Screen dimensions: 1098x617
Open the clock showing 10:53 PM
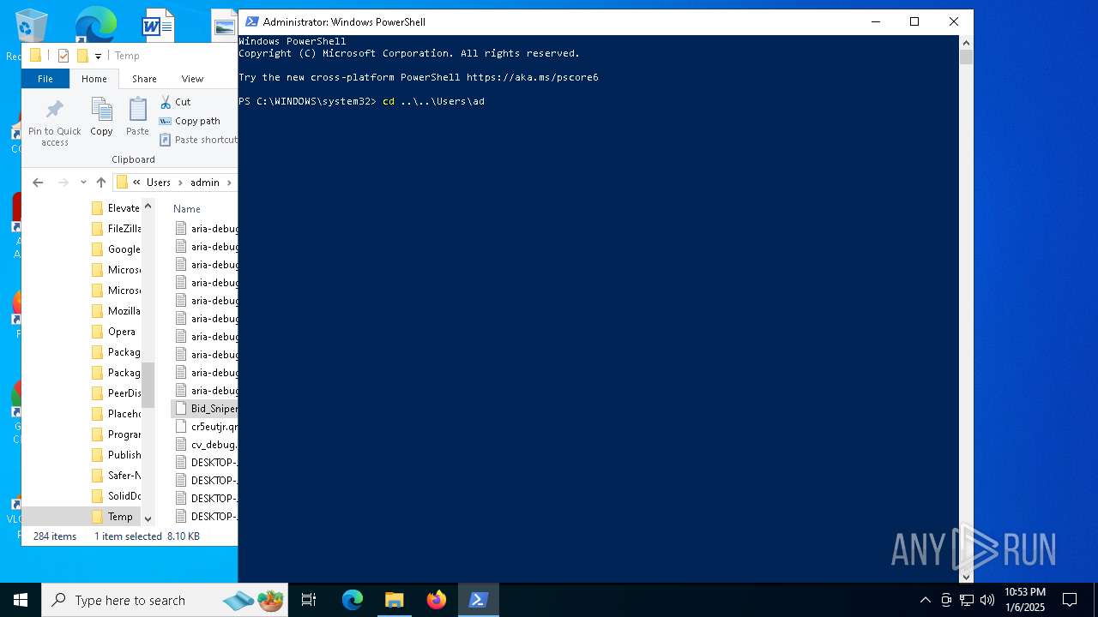pos(1025,600)
